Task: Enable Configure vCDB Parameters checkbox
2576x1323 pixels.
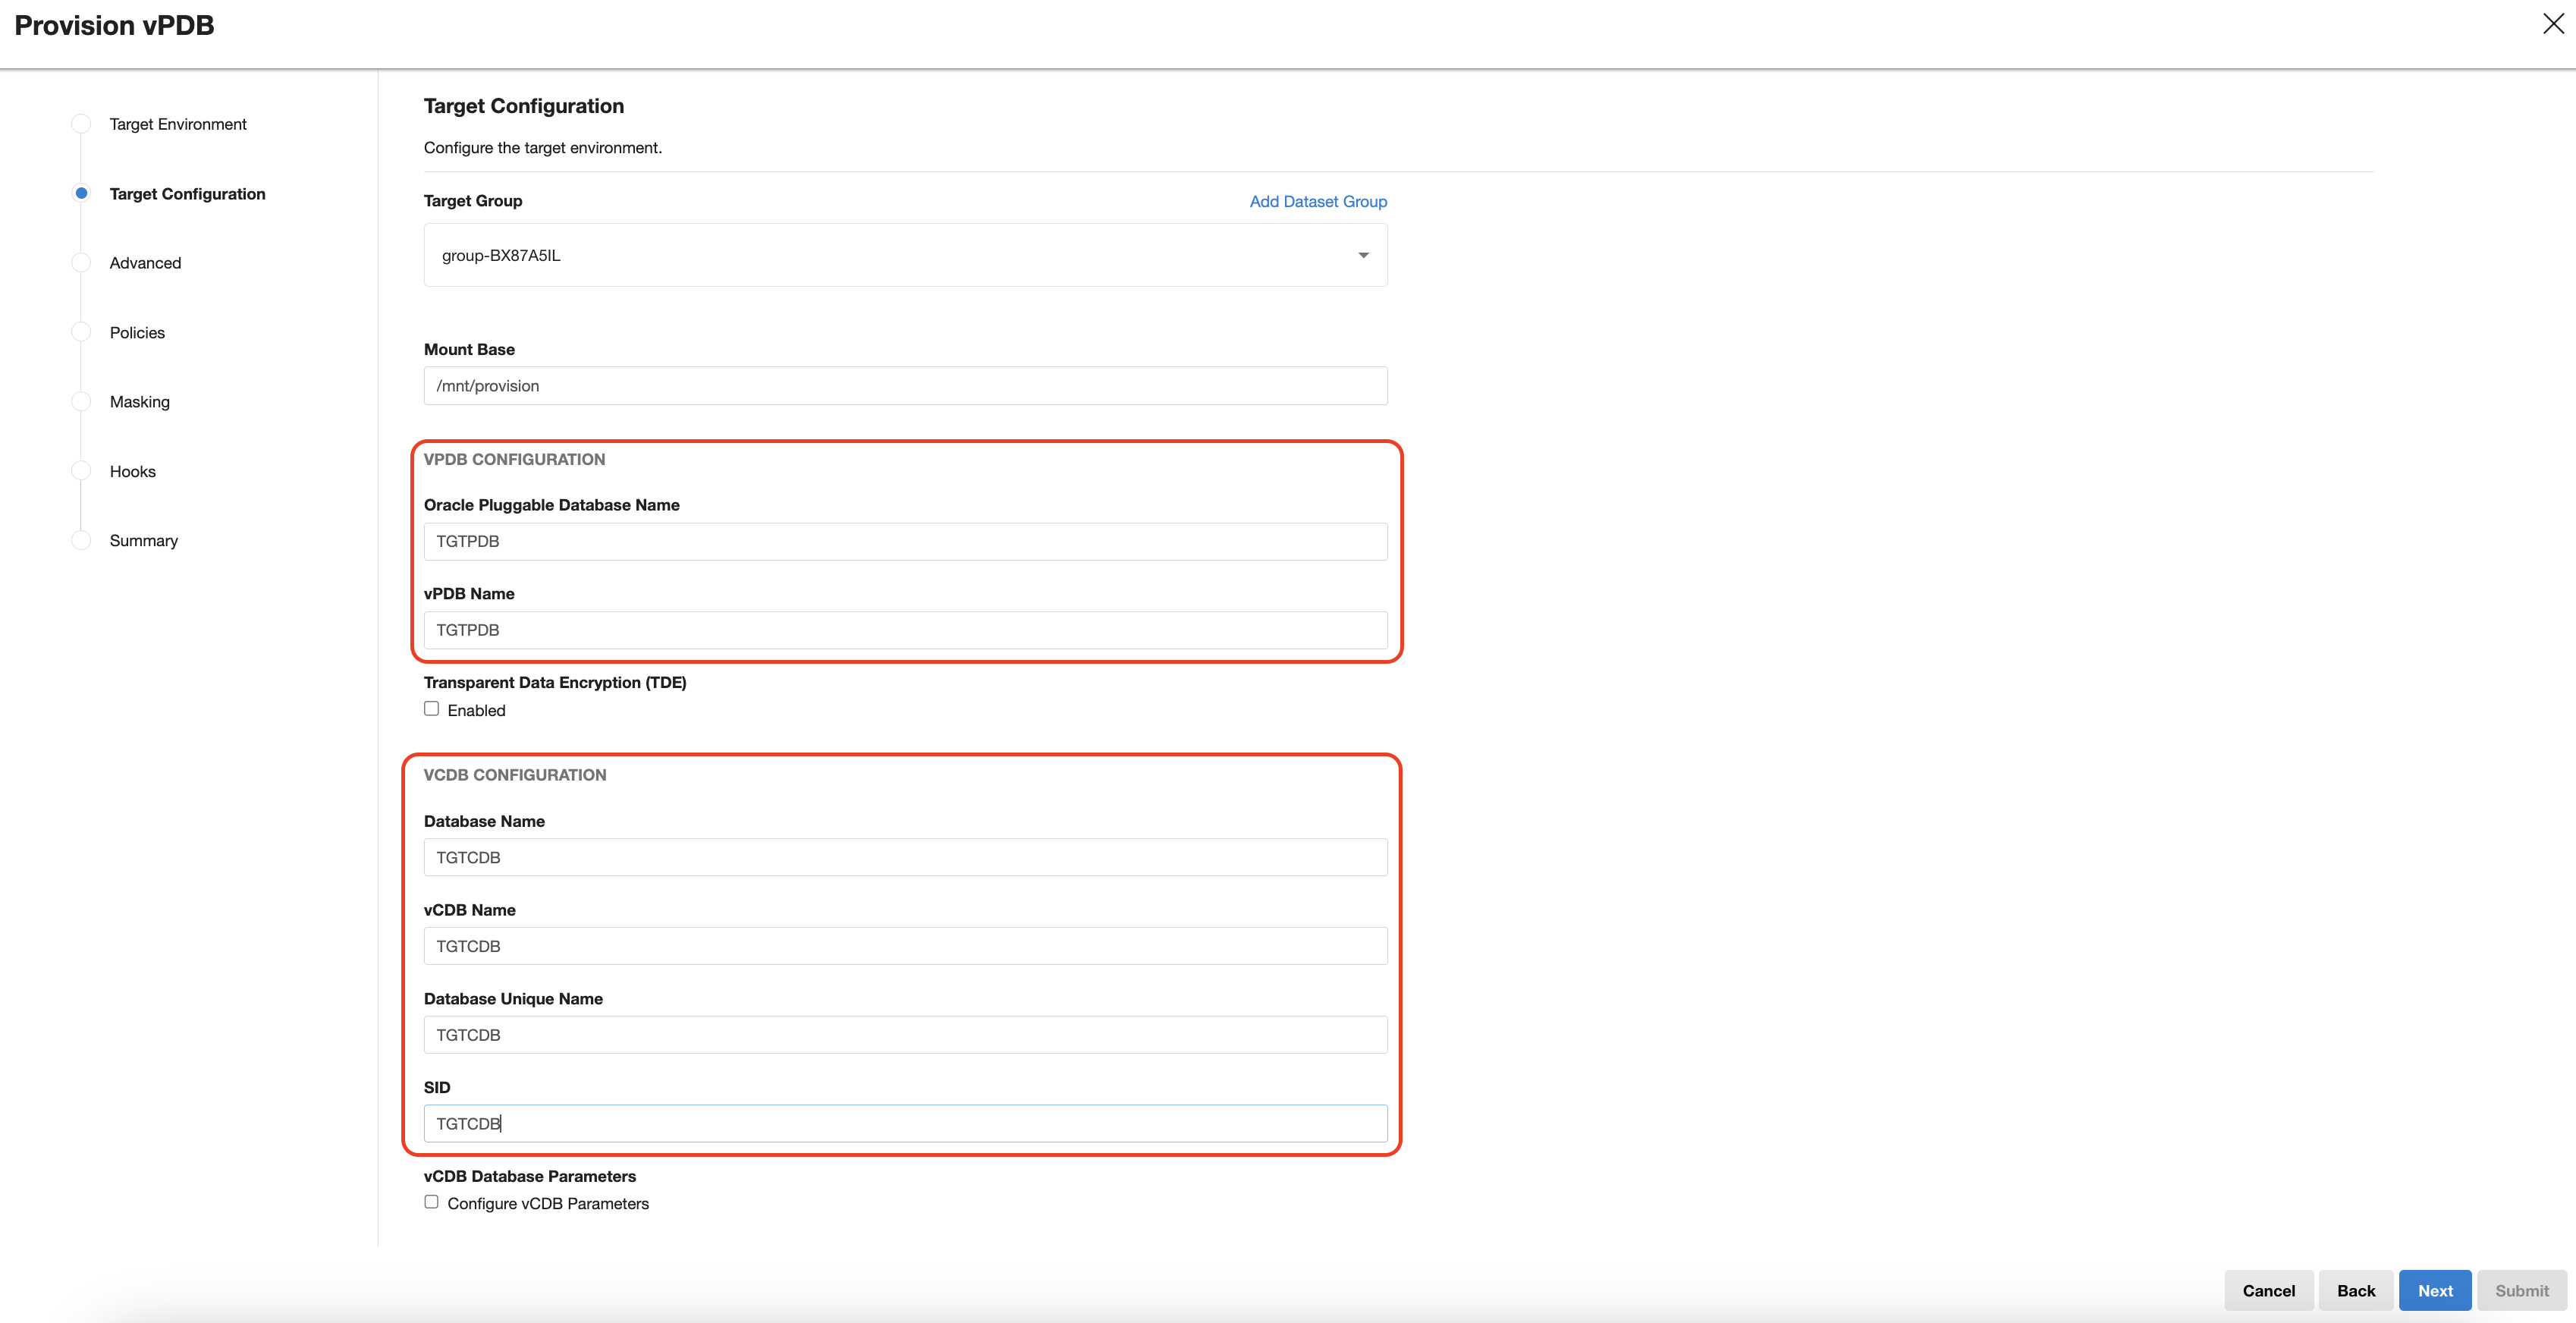Action: [x=432, y=1202]
